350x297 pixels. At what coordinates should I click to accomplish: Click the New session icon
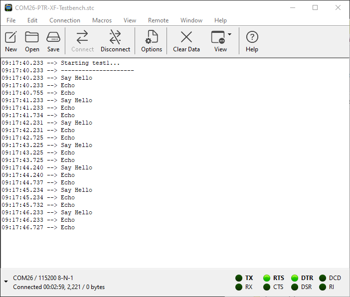pos(11,37)
